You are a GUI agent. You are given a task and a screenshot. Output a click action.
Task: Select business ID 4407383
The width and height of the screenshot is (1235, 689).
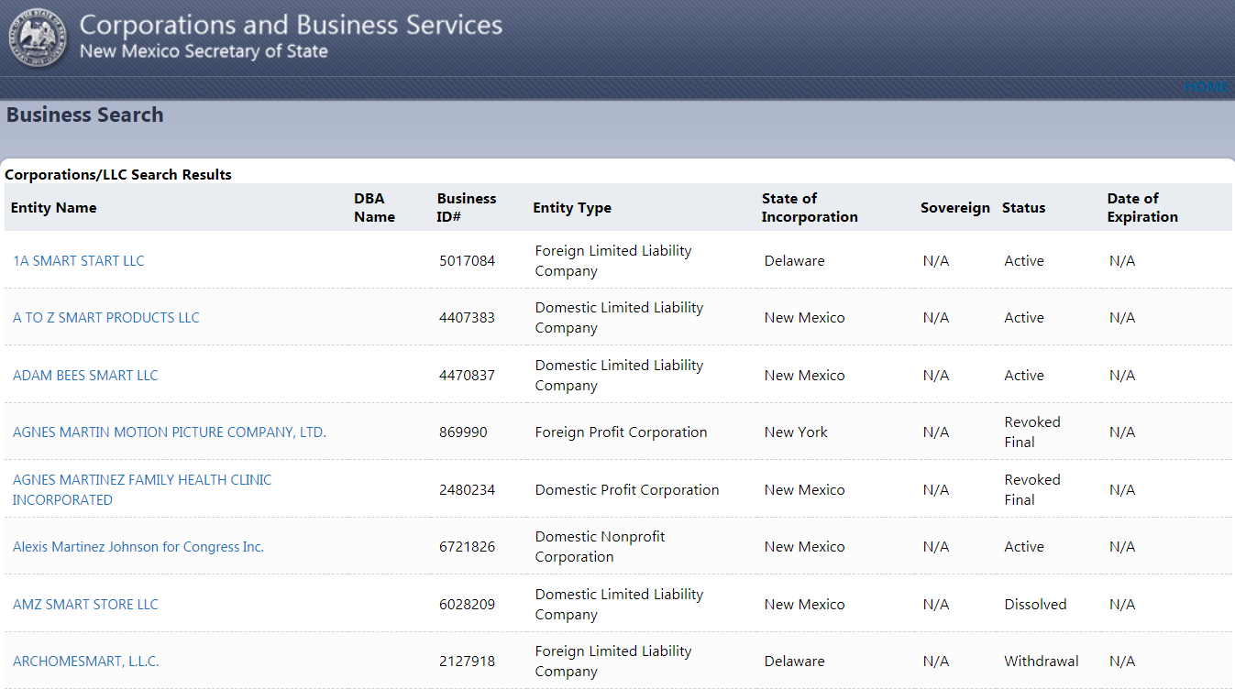(x=467, y=318)
